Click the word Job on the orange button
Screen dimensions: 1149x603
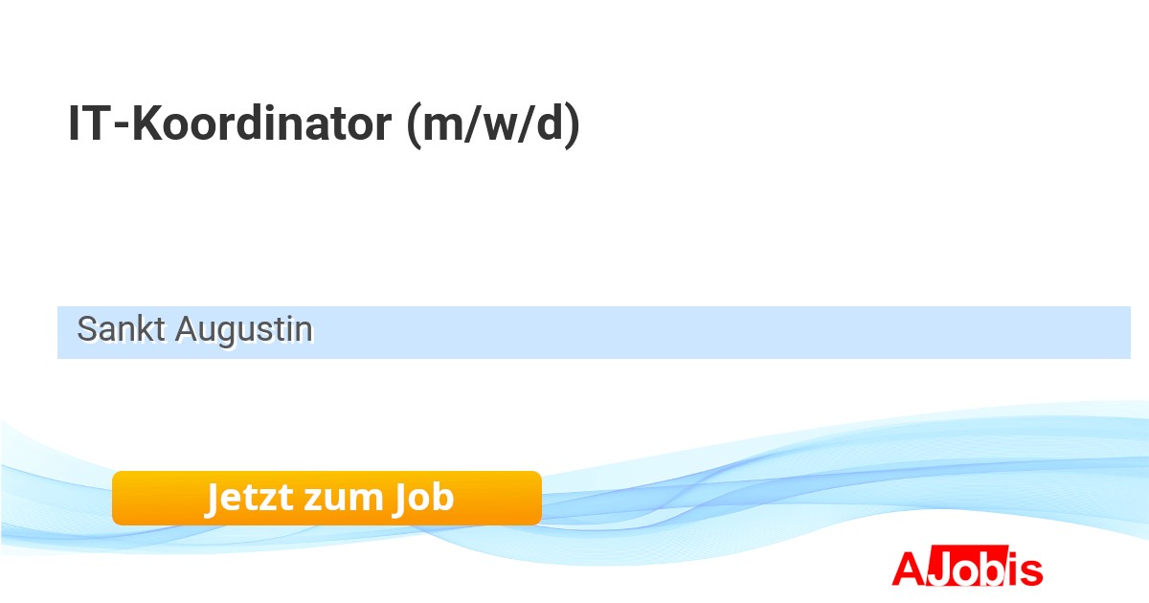click(421, 498)
